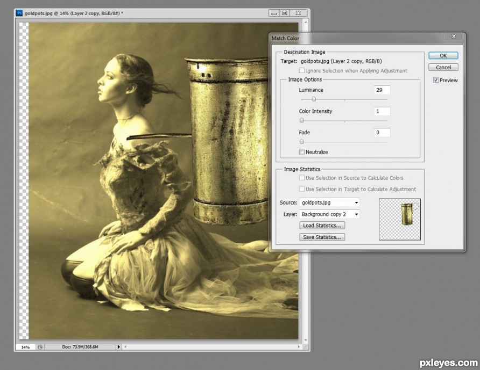Open the Source dropdown showing goldpots.jpg
This screenshot has height=370, width=480.
(329, 202)
